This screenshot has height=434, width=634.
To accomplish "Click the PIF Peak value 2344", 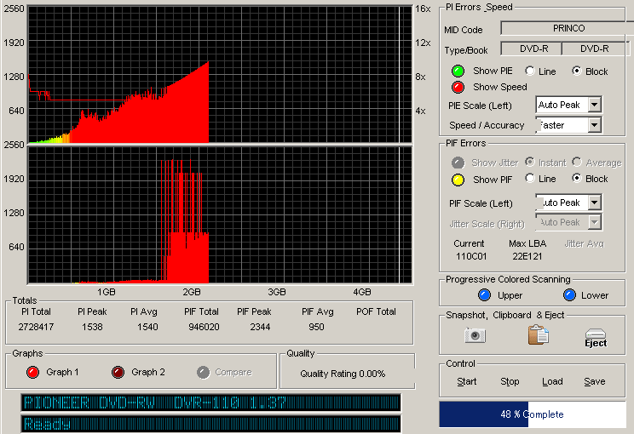I will [260, 327].
